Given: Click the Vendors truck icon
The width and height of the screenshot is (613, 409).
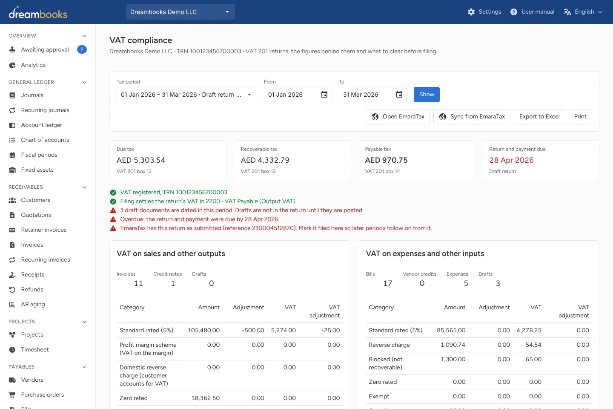Looking at the screenshot, I should 12,380.
